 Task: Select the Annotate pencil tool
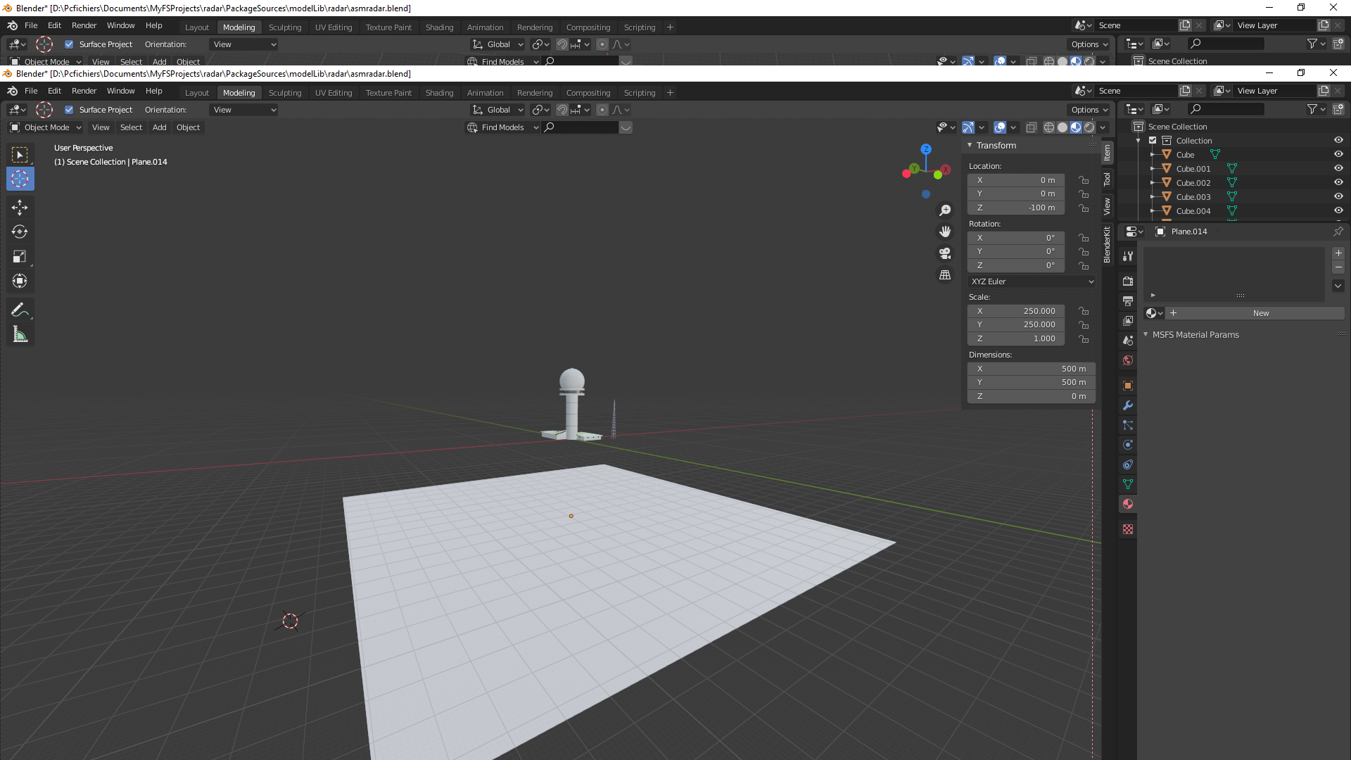point(20,310)
